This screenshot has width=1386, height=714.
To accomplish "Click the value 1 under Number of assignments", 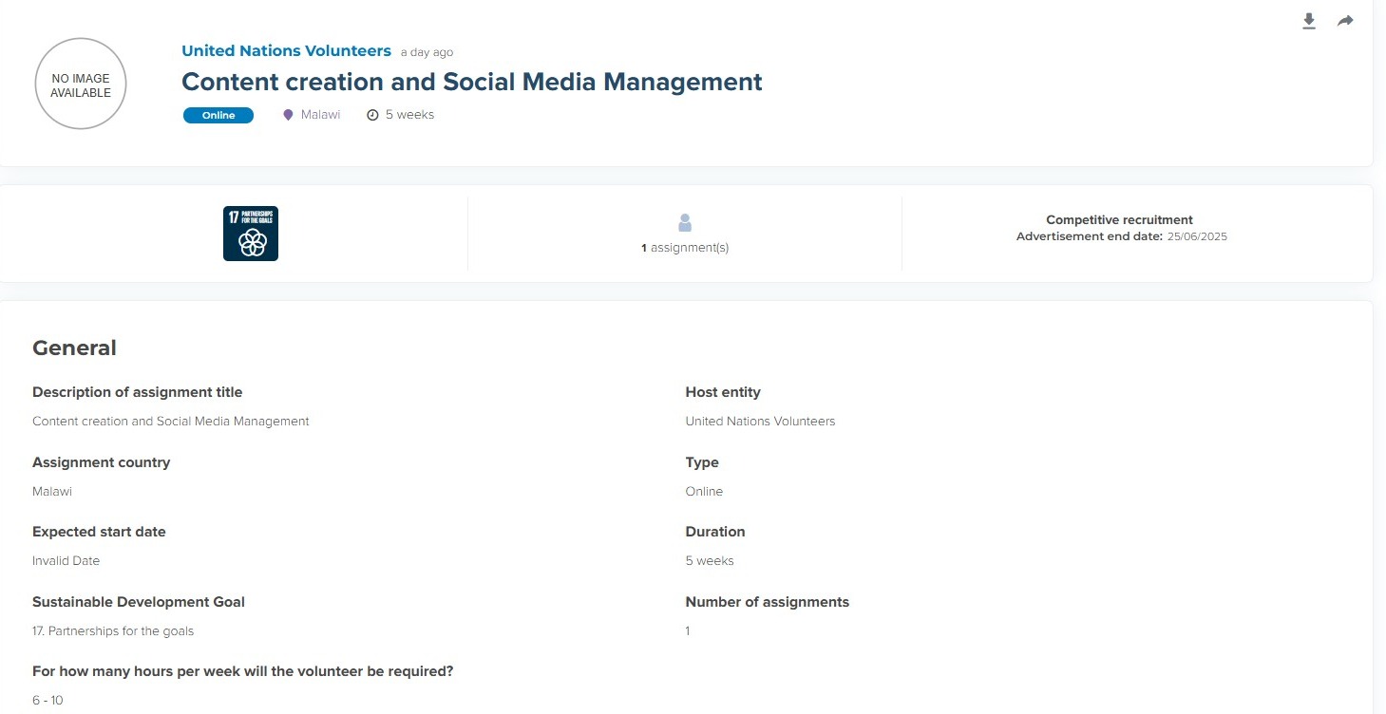I will (x=688, y=631).
